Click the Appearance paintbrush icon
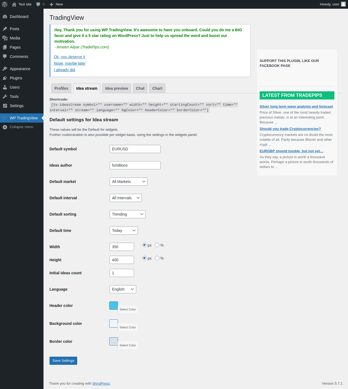 click(5, 69)
